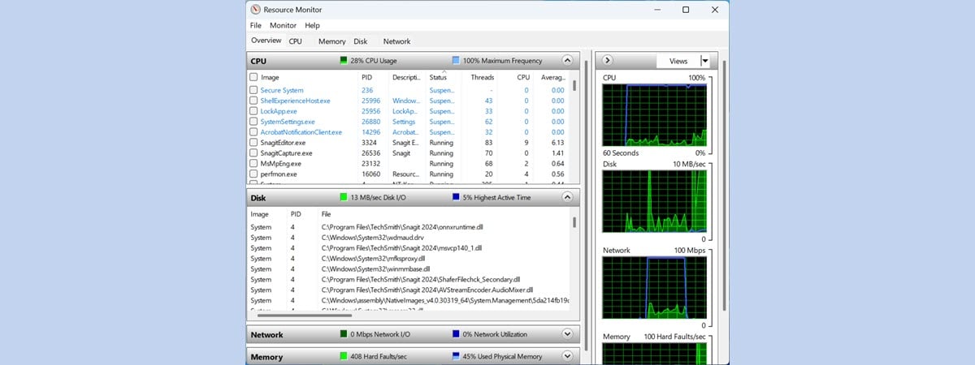Open the File menu

(256, 25)
